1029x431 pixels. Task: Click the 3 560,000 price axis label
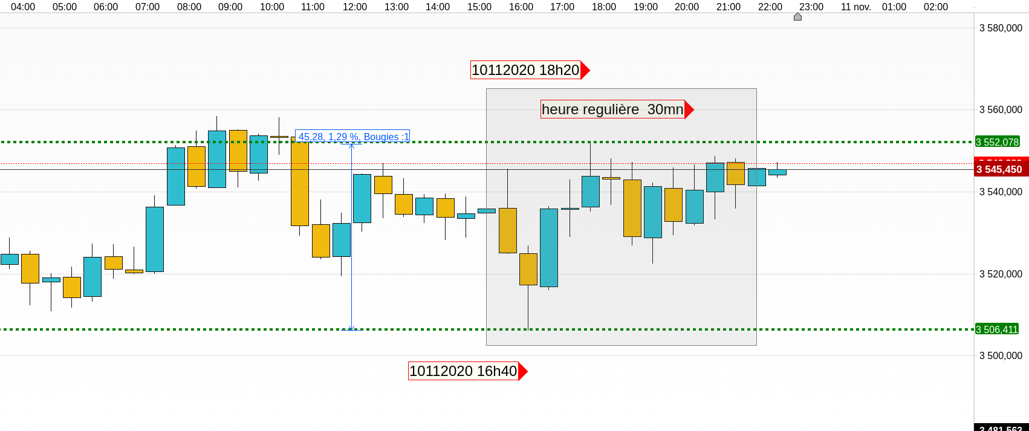click(x=1001, y=109)
